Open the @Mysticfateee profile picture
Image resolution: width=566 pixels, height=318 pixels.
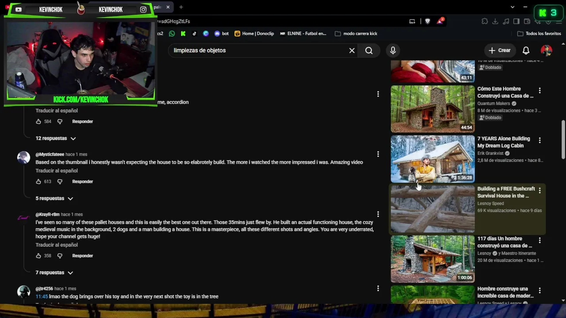point(23,157)
